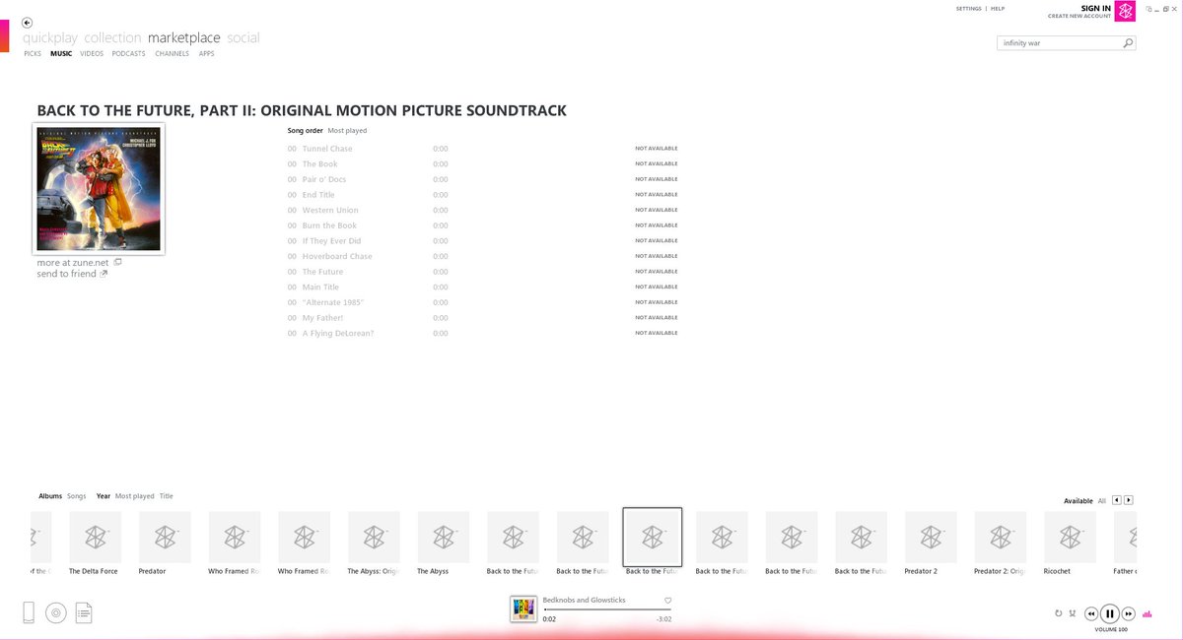Click the Bedknobs and Glowsticks song title
The image size is (1183, 640).
tap(584, 600)
